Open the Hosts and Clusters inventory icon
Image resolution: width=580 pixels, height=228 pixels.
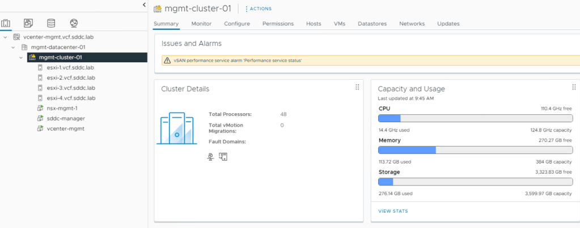(x=6, y=23)
